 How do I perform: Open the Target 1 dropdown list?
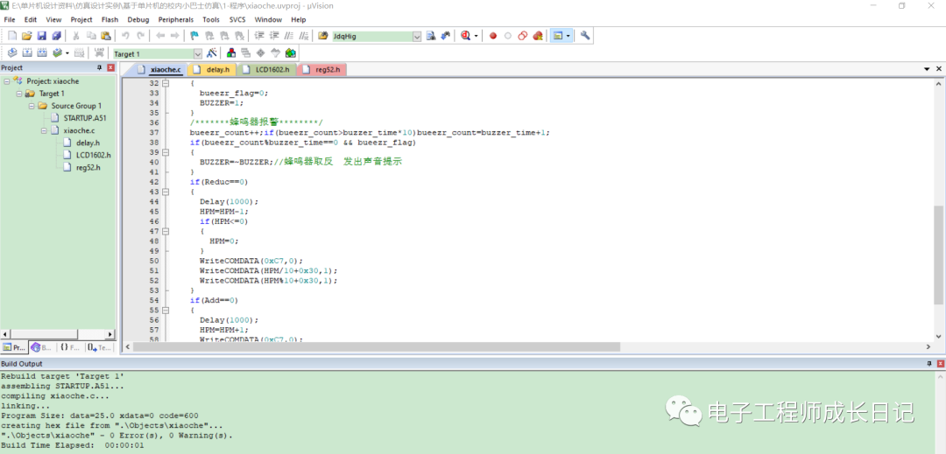tap(197, 54)
